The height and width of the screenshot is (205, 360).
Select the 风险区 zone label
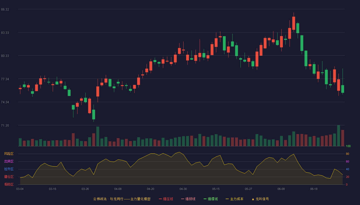9,154
